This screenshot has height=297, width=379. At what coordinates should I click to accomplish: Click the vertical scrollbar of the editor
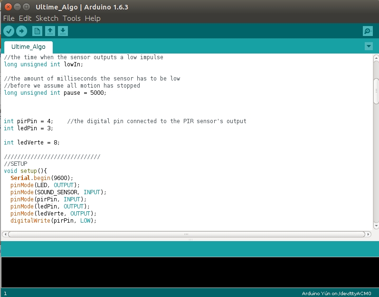click(376, 91)
